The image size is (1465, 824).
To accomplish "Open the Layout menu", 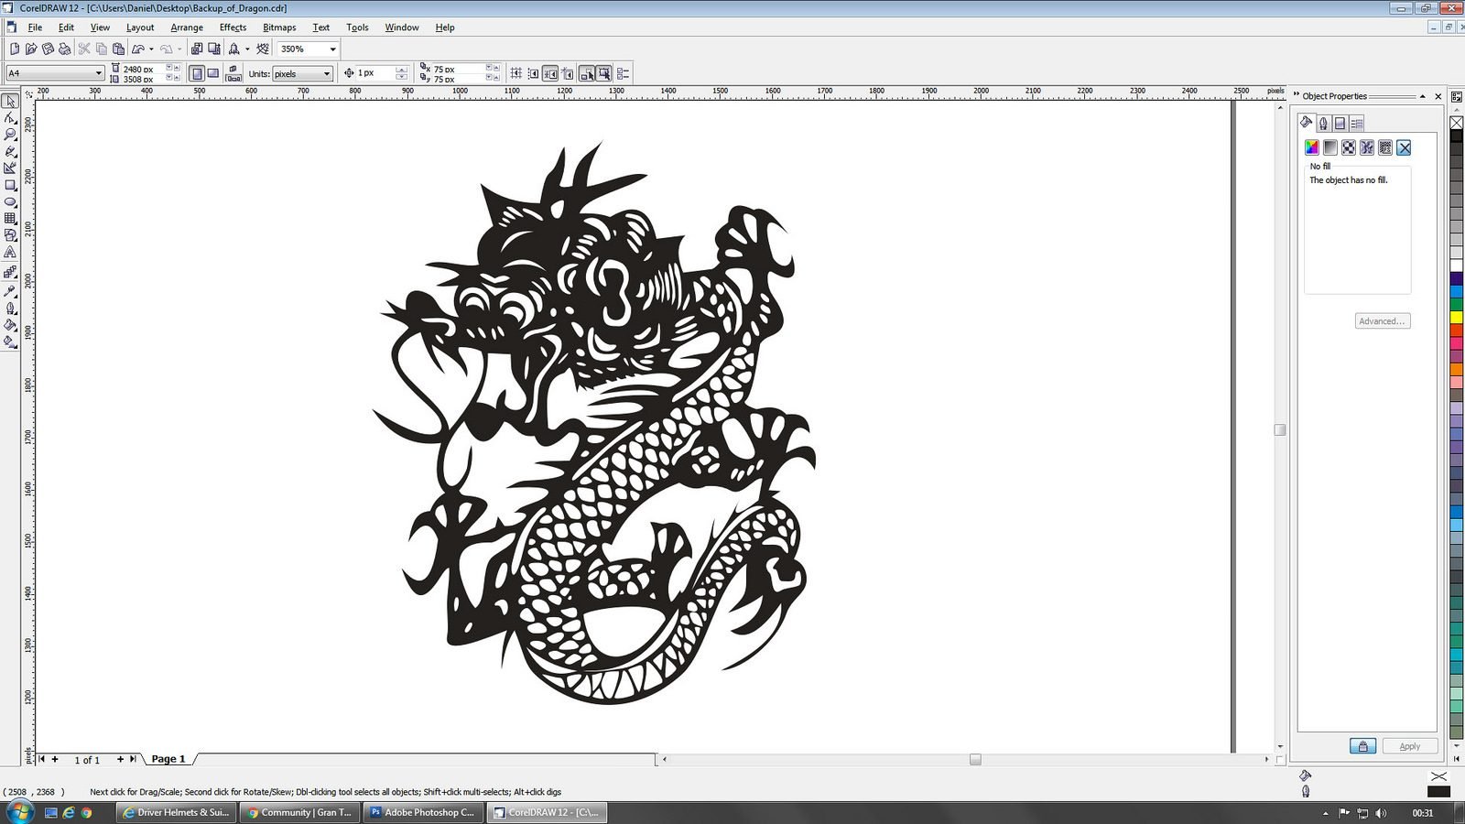I will pyautogui.click(x=140, y=27).
